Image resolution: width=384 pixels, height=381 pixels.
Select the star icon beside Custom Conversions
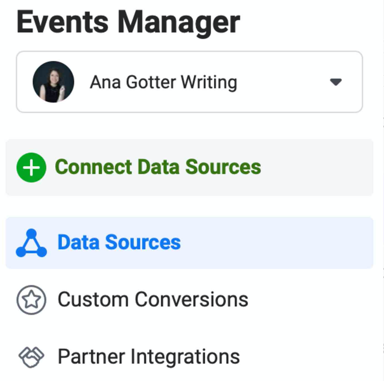point(32,299)
